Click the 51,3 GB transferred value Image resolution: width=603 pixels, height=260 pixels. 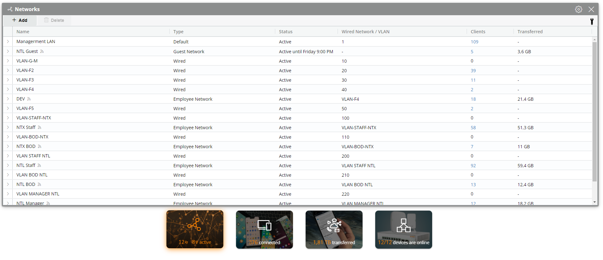[x=525, y=128]
